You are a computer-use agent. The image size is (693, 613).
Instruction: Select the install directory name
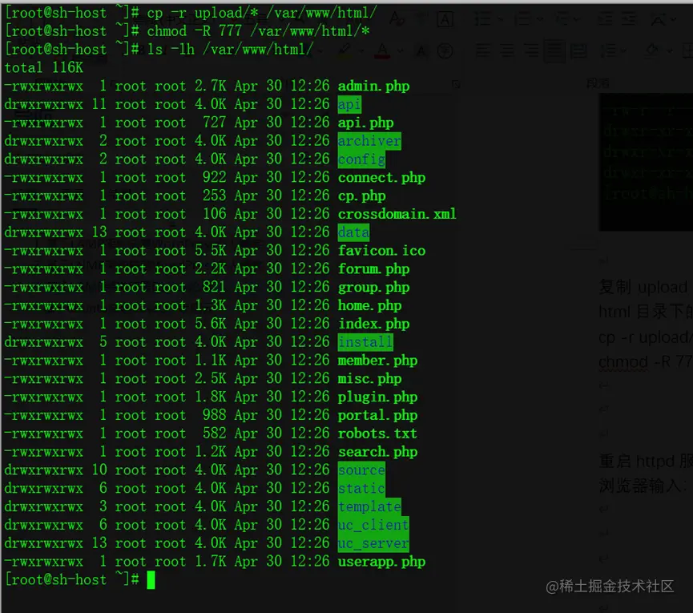pyautogui.click(x=365, y=342)
